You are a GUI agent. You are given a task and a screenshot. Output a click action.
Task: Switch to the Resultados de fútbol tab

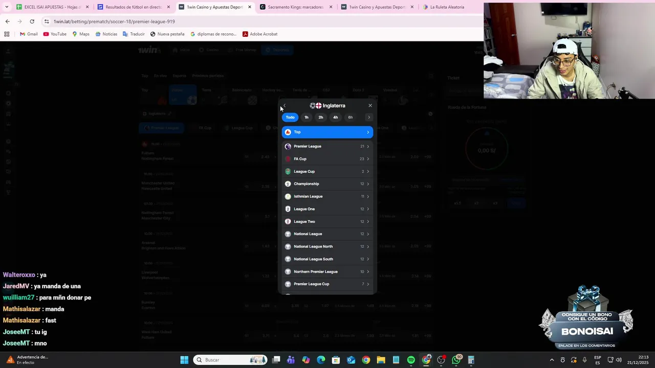coord(134,7)
